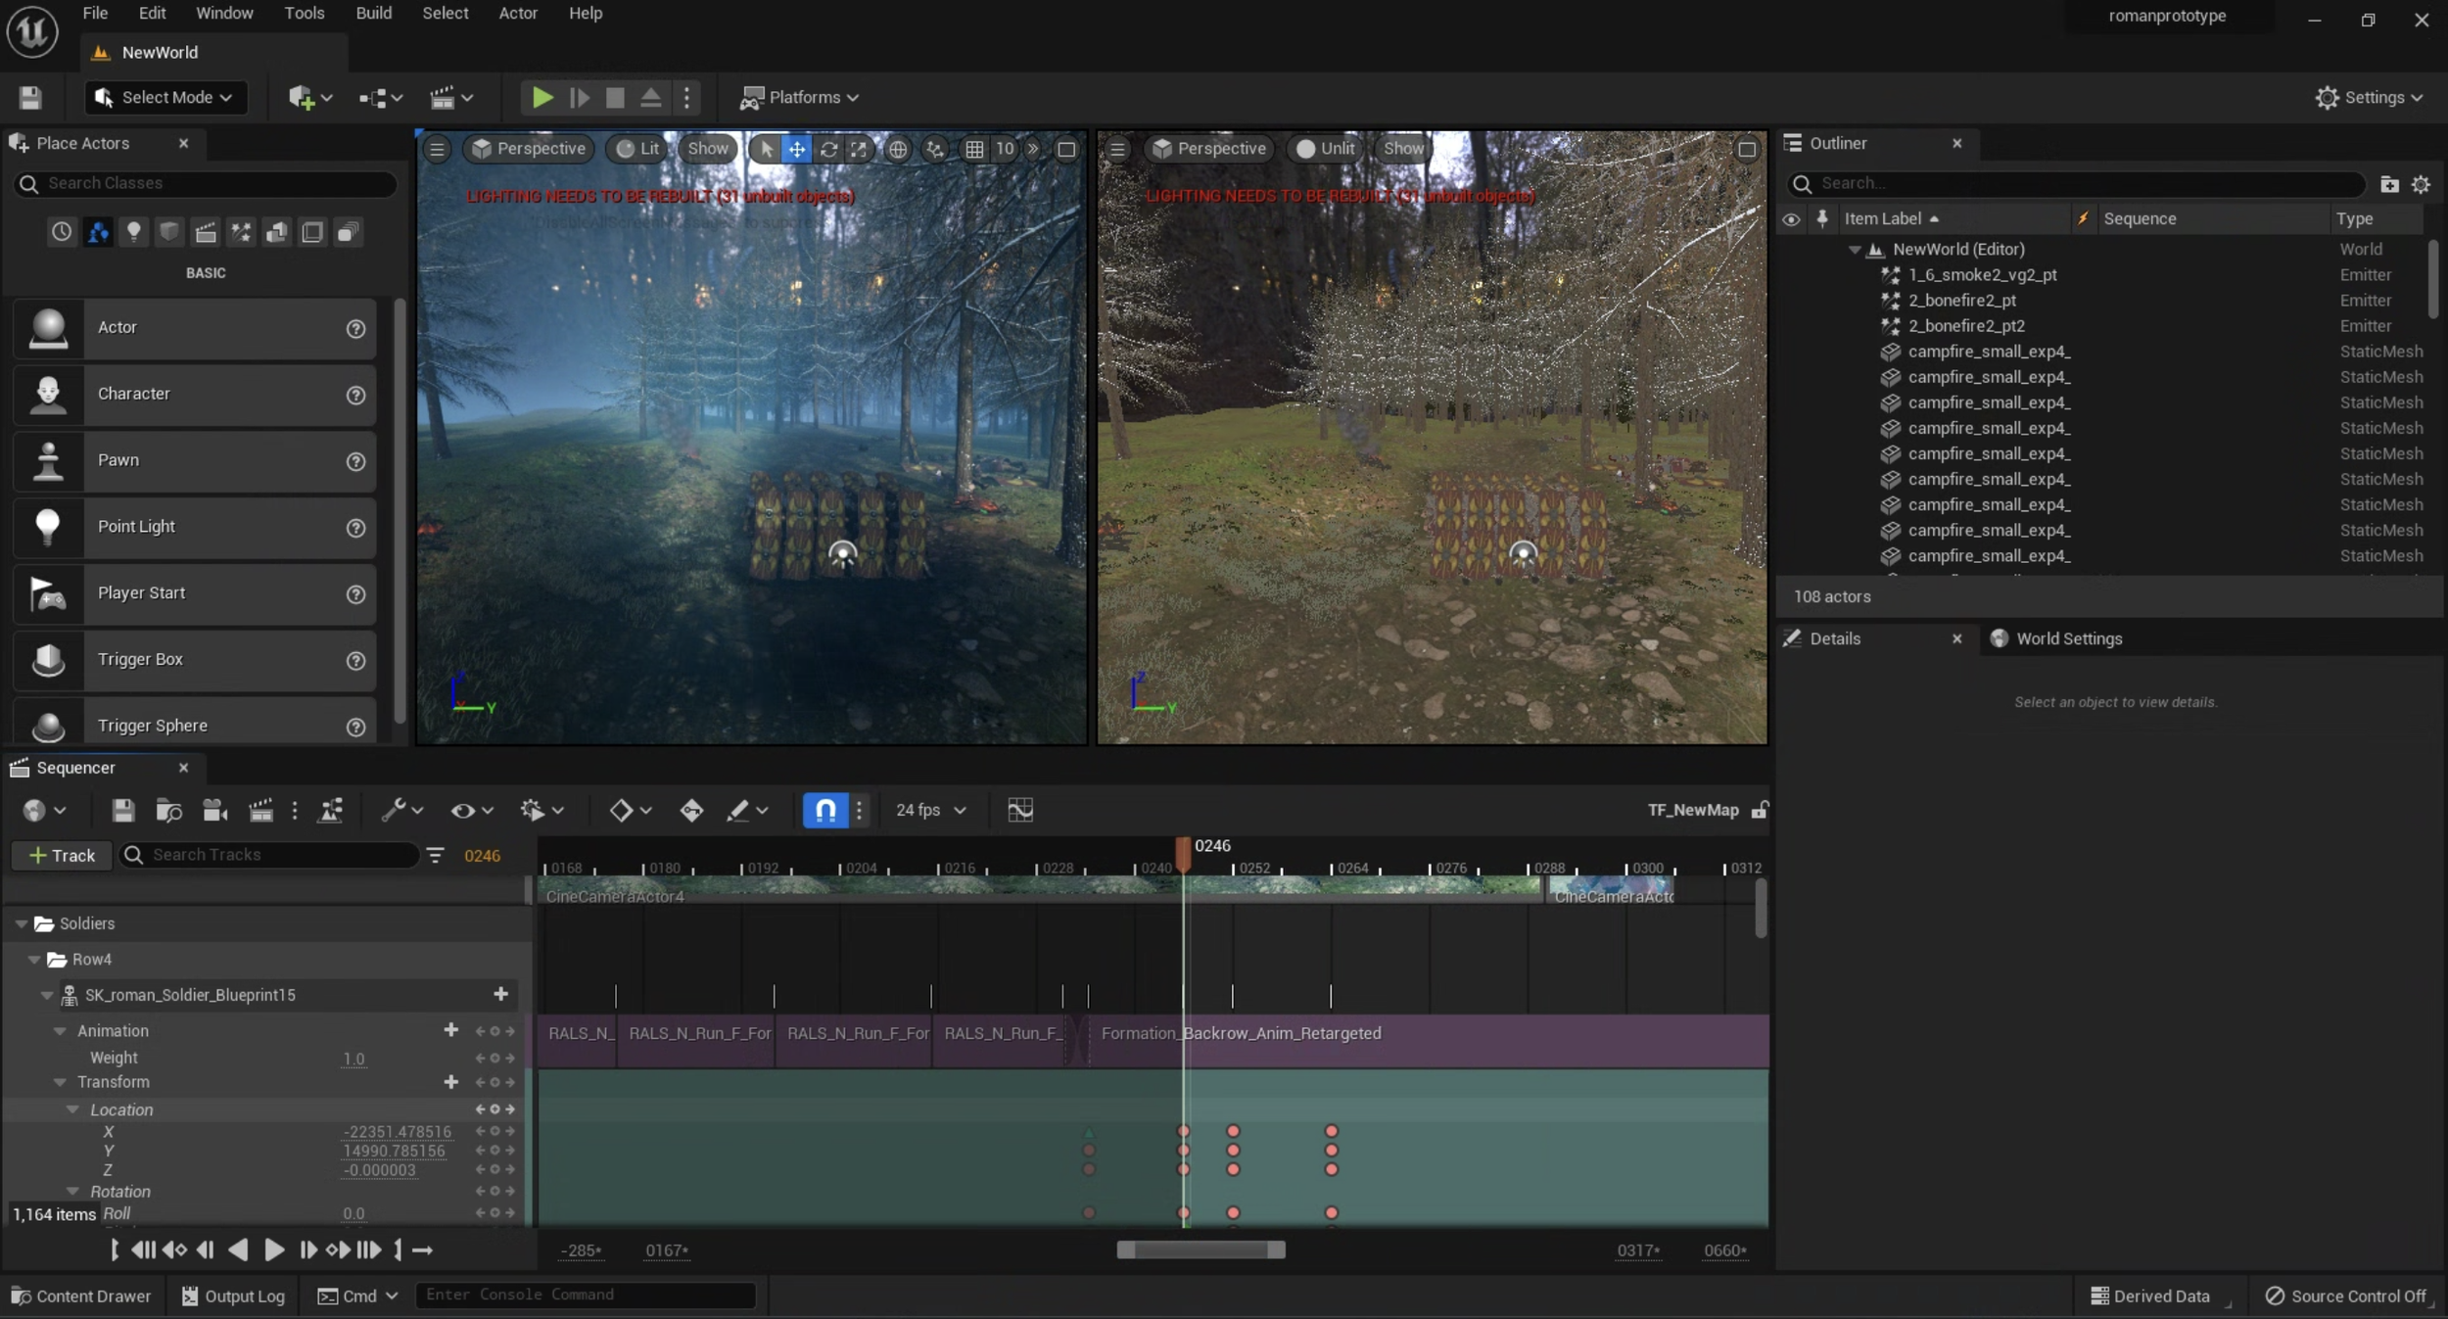The image size is (2448, 1319).
Task: Play the sequence in the Sequencer transport
Action: [274, 1249]
